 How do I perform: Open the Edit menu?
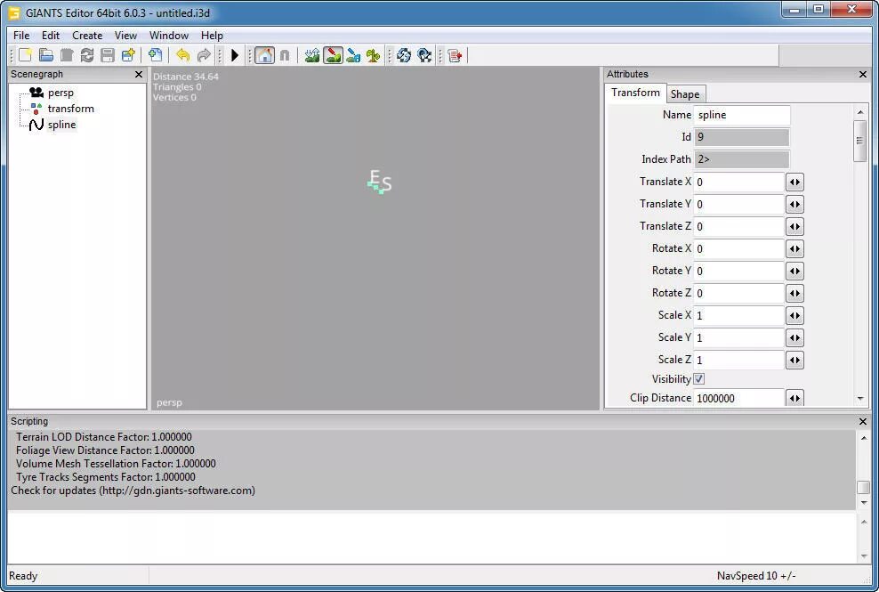[x=51, y=36]
